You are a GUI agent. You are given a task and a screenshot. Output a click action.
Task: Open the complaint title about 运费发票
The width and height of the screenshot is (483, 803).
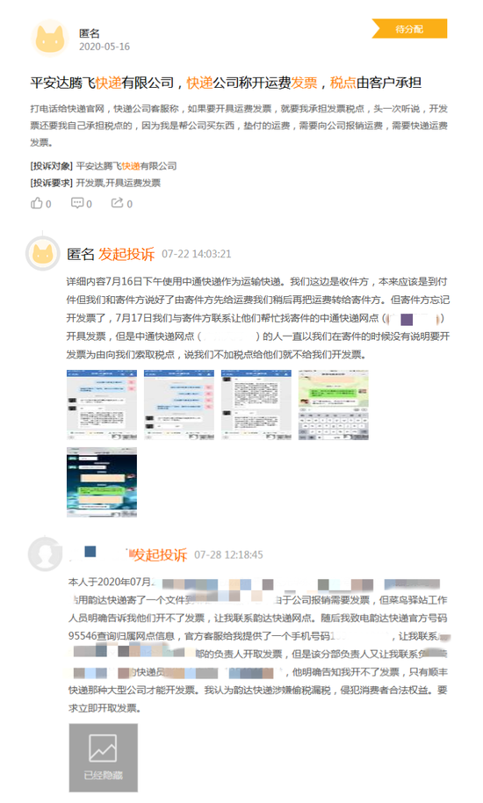227,83
